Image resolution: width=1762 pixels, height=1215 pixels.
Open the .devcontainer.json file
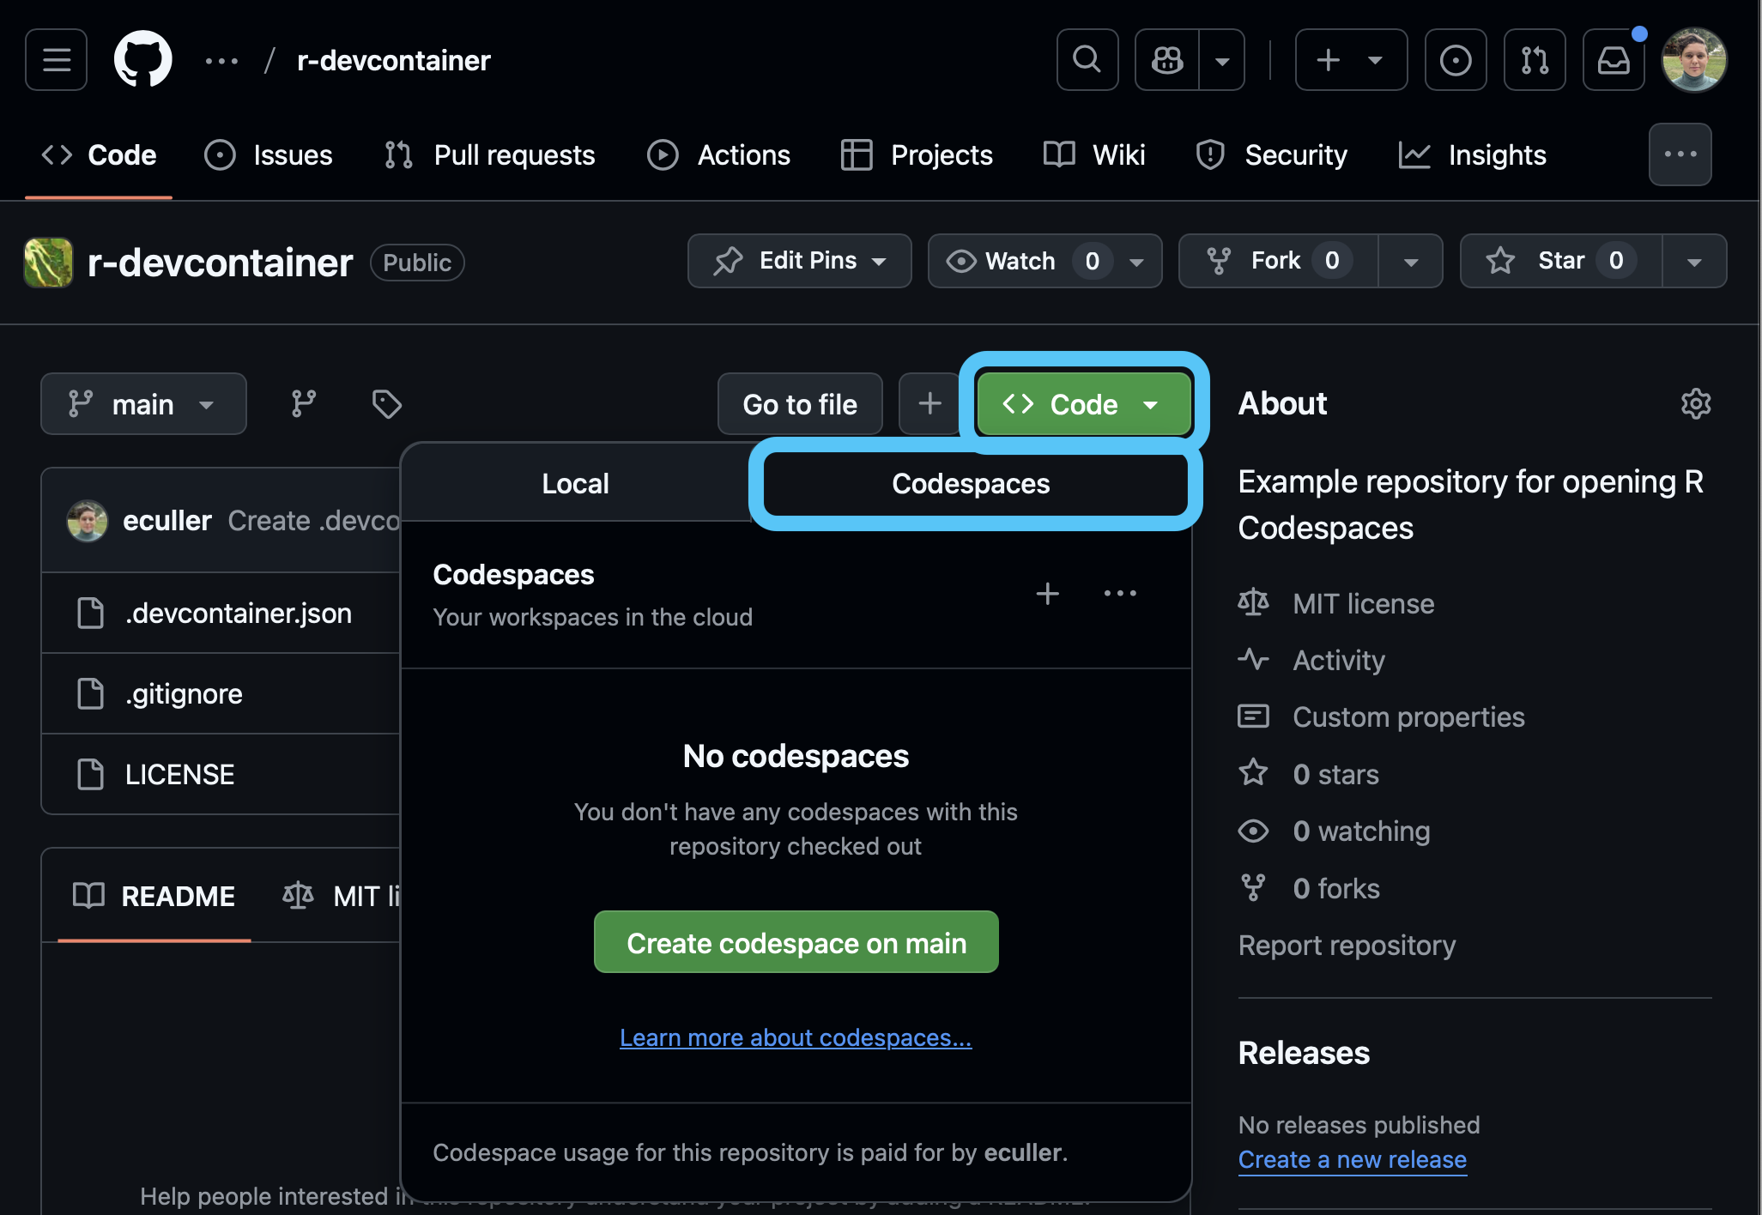(239, 614)
